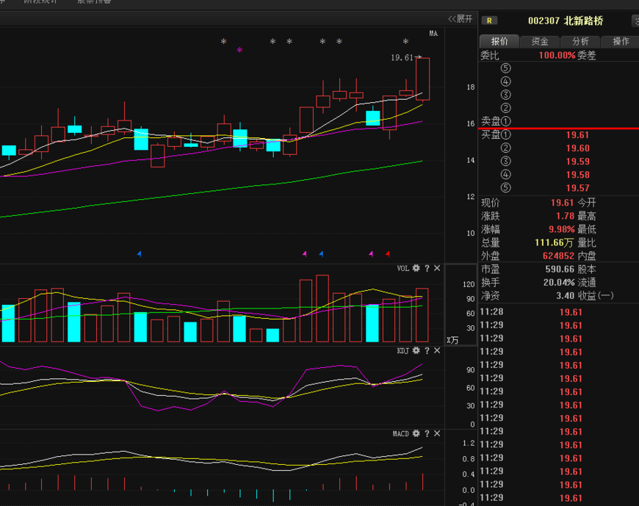Click the 最高 label
The width and height of the screenshot is (639, 506).
[x=587, y=216]
